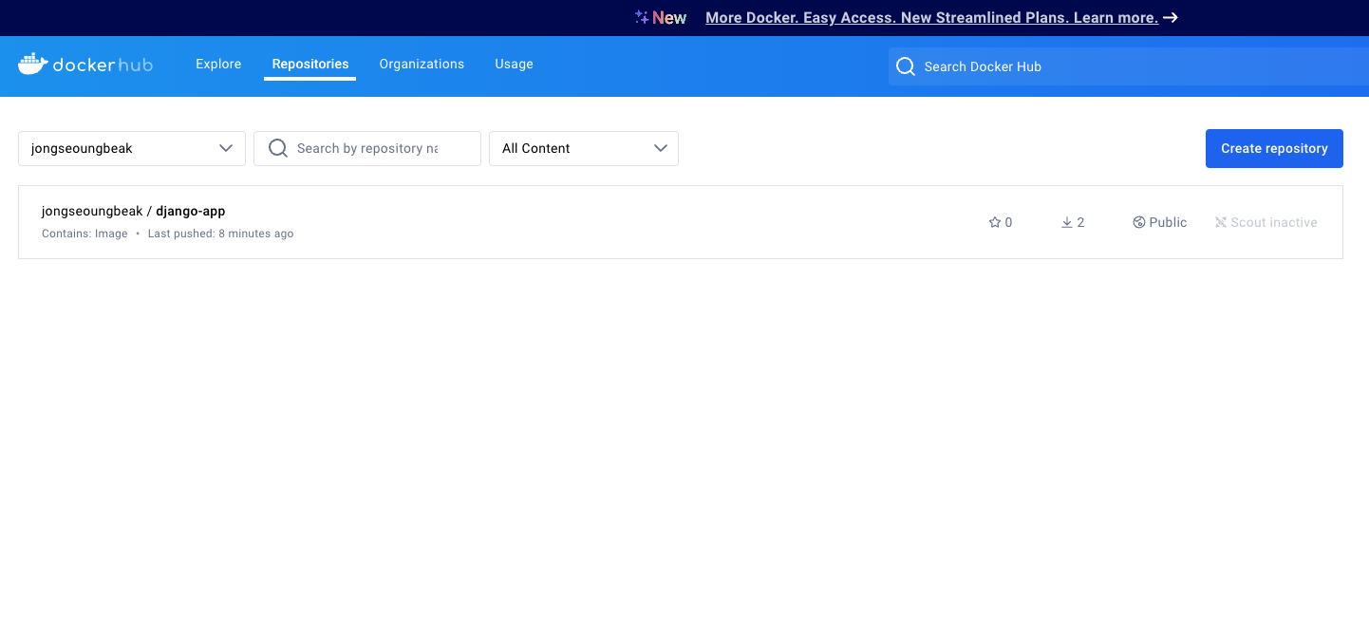Open the New Streamlined Plans banner link

931,17
